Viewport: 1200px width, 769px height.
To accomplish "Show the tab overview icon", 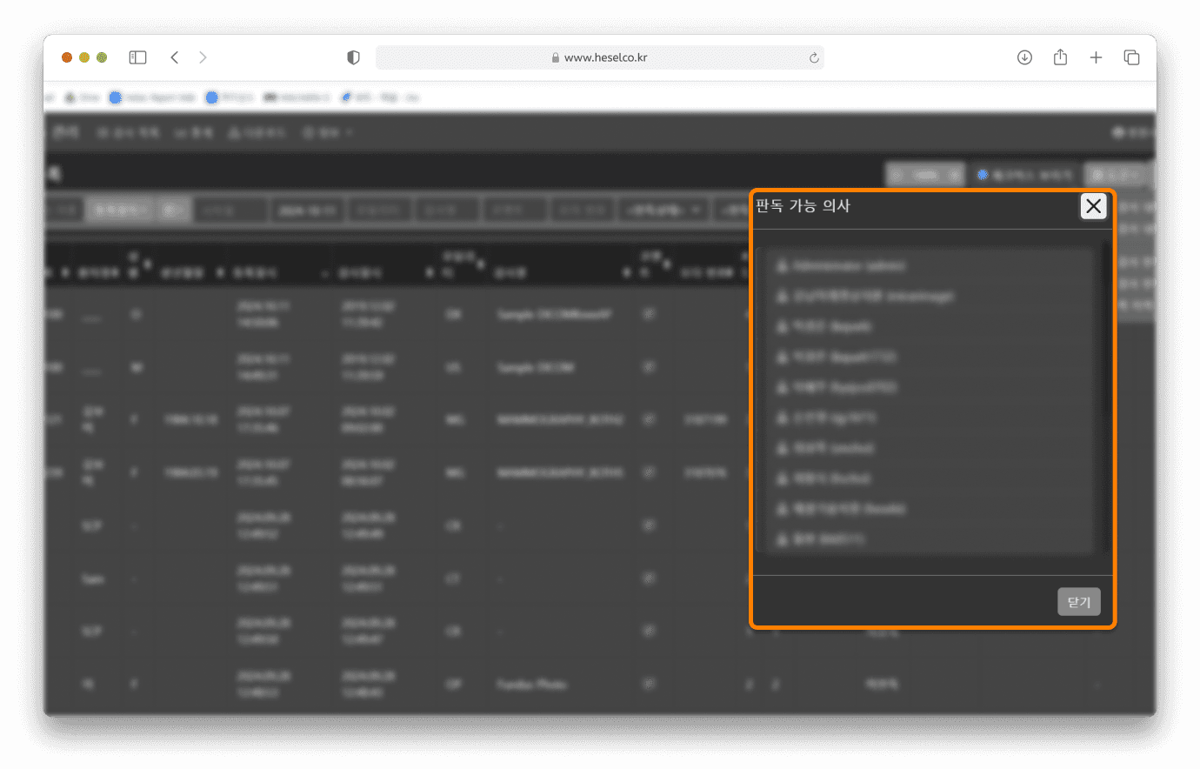I will (x=1131, y=57).
